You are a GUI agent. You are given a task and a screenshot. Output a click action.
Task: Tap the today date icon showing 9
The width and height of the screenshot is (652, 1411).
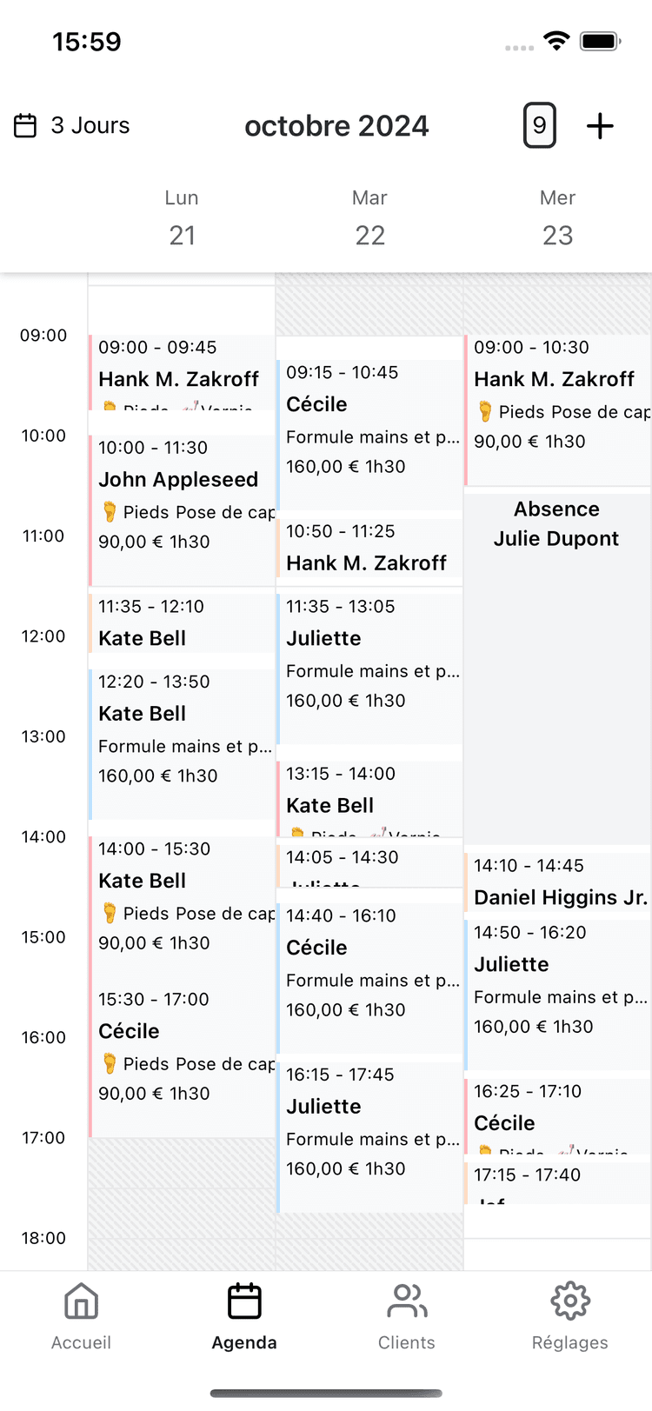(539, 126)
